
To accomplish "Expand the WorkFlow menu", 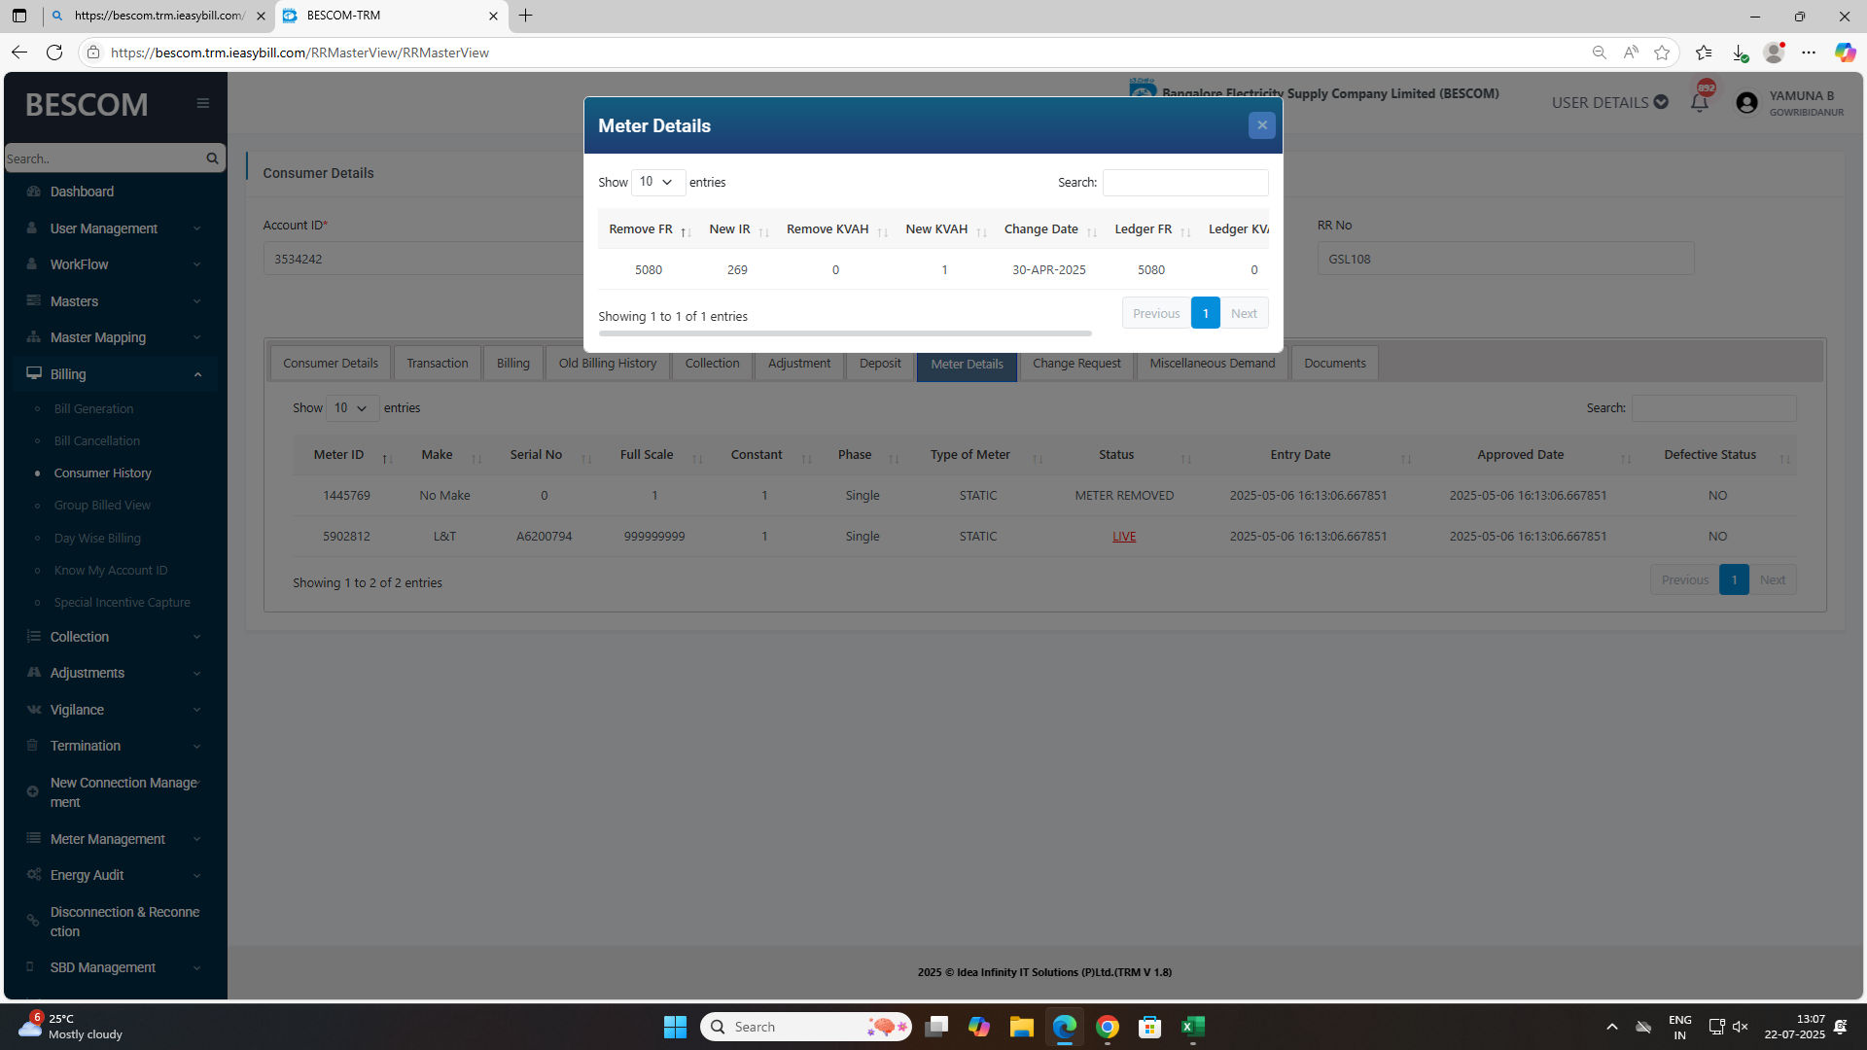I will pos(115,264).
